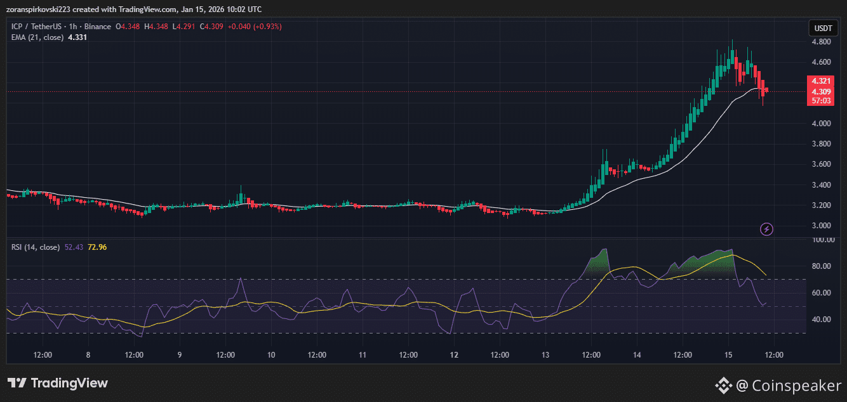This screenshot has height=402, width=847.
Task: Click the 4.800 level on price scale
Action: (822, 41)
